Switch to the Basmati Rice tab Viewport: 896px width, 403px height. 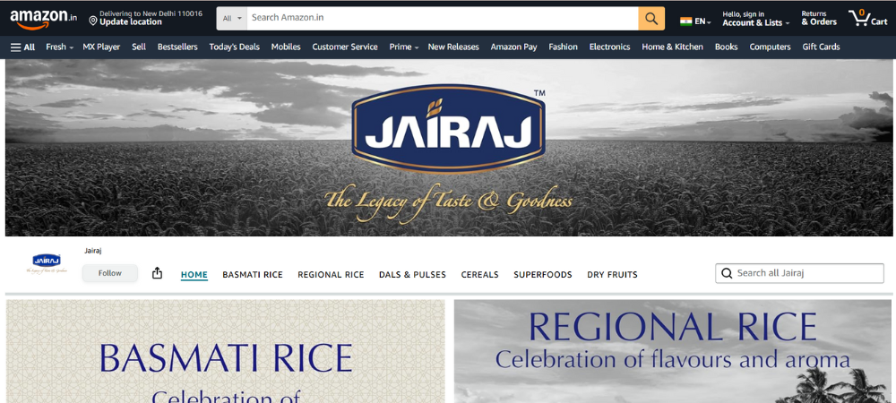pyautogui.click(x=253, y=275)
